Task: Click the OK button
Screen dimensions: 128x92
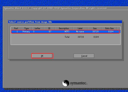Action: pos(42,56)
